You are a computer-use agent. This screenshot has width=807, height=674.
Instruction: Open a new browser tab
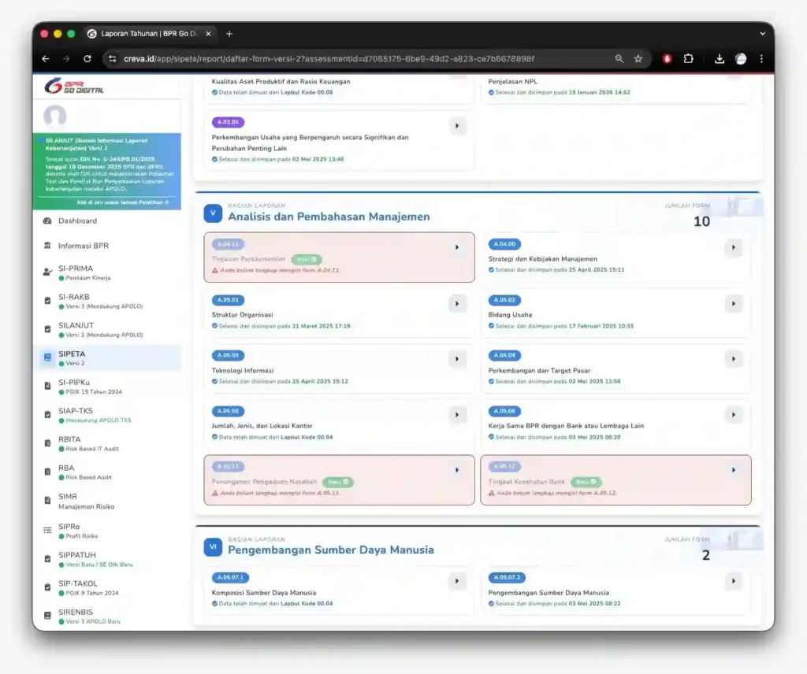click(x=229, y=34)
